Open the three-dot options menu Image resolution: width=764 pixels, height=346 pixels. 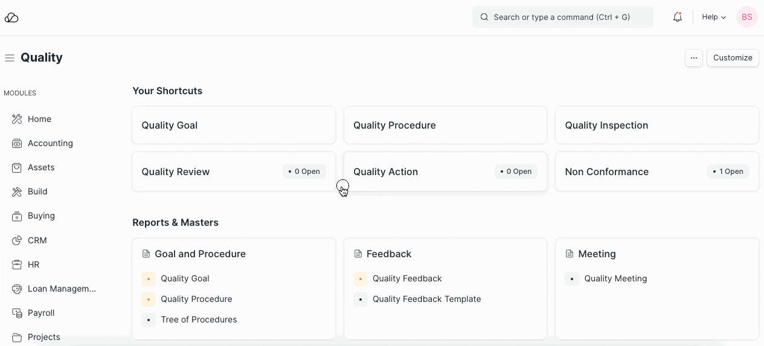[693, 58]
